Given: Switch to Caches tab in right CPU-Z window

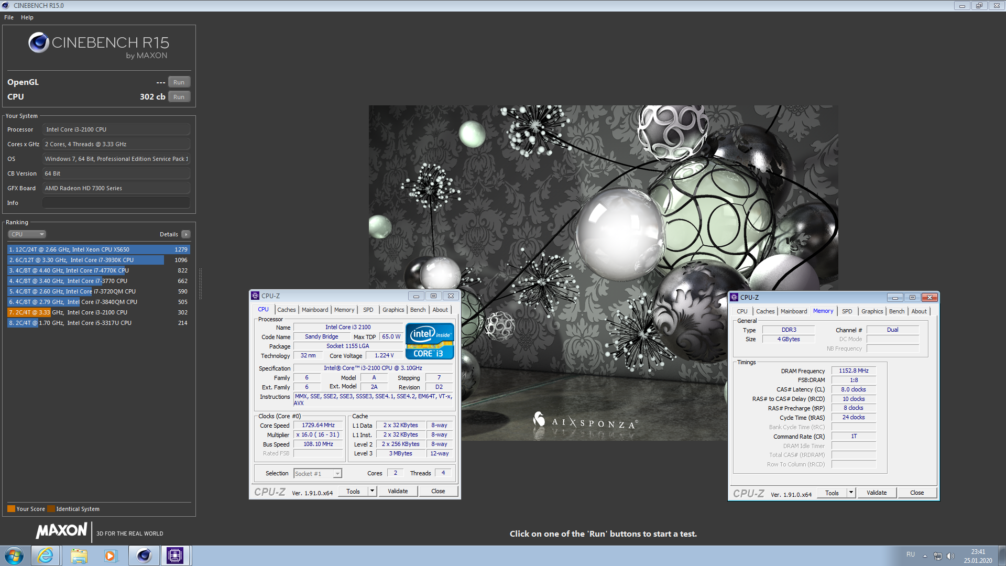Looking at the screenshot, I should (765, 311).
